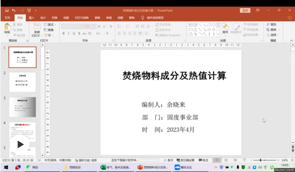The image size is (295, 172).
Task: Click the comments icon at ribbon top right
Action: pyautogui.click(x=289, y=18)
